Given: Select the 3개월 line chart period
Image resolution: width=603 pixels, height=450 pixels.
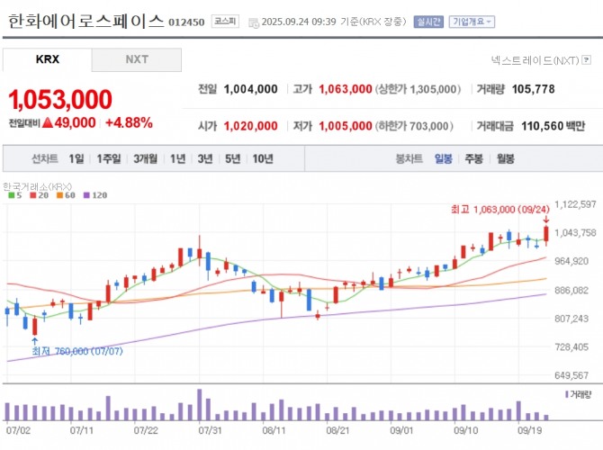Looking at the screenshot, I should click(x=146, y=158).
